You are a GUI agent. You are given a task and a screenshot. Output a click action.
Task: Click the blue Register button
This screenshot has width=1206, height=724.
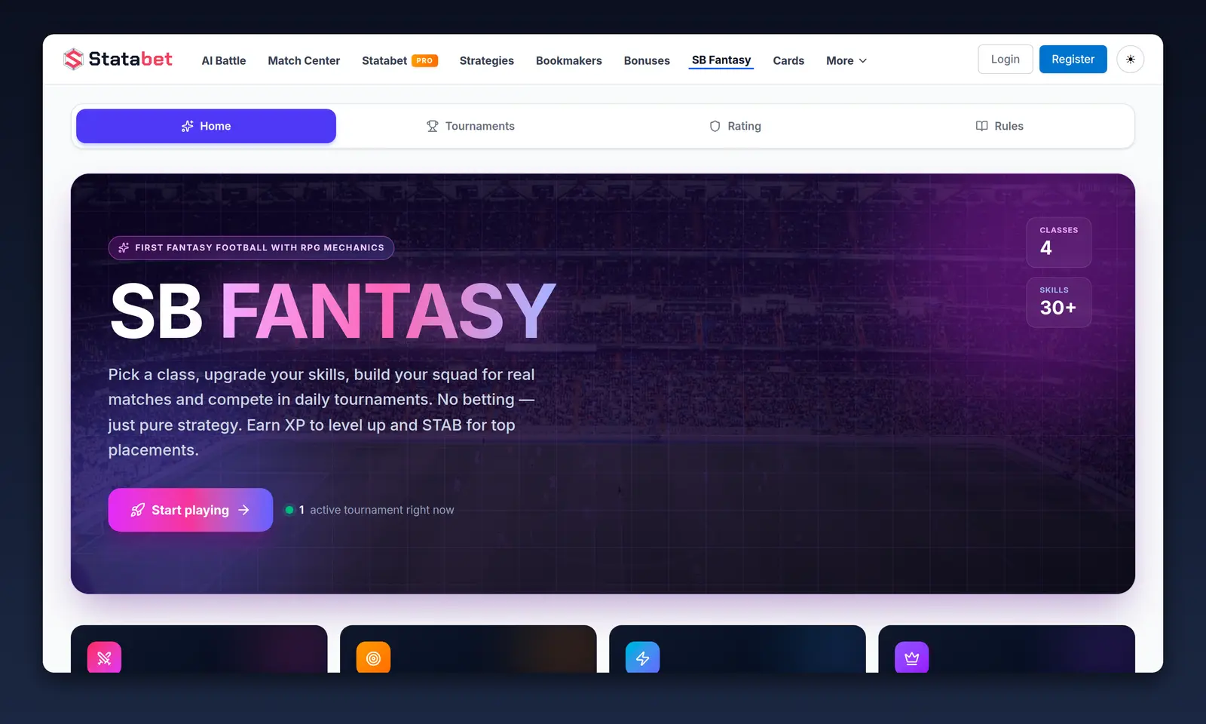1073,60
